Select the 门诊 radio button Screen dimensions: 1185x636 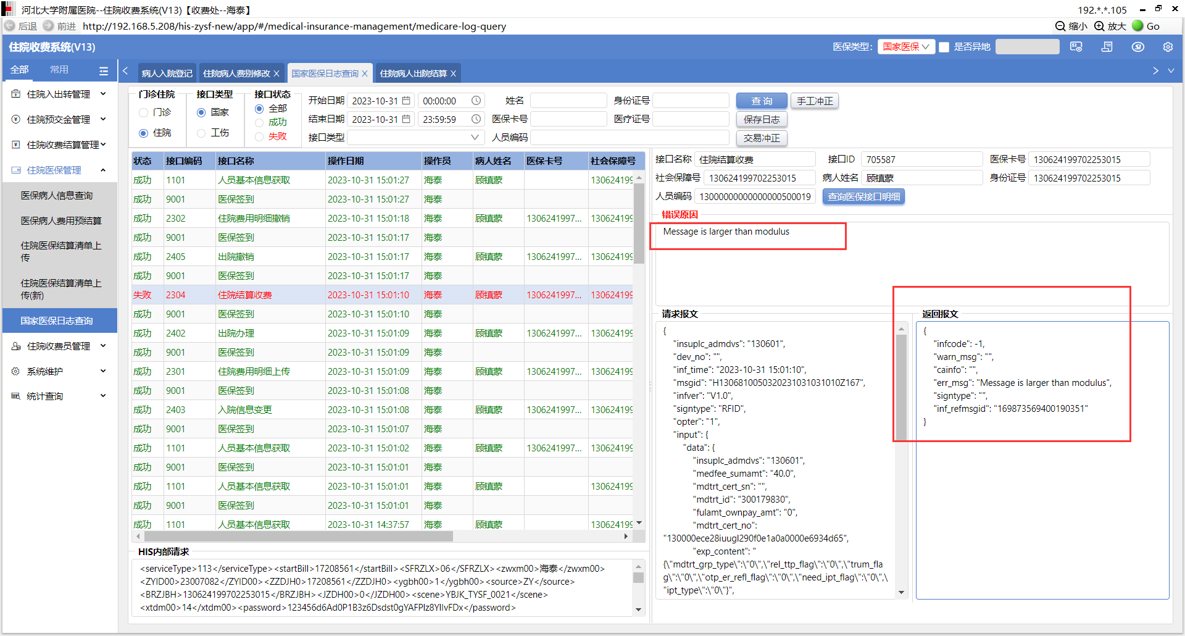pos(144,112)
